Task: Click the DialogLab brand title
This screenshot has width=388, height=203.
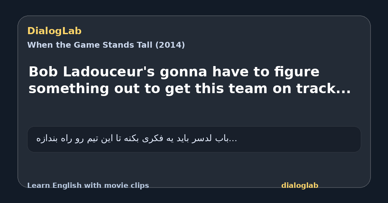Action: click(54, 31)
